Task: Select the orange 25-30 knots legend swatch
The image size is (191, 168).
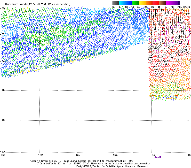Action: pyautogui.click(x=149, y=3)
